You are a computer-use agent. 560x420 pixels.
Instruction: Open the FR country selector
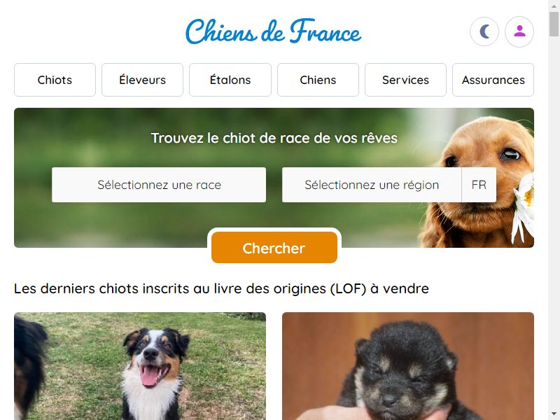pyautogui.click(x=479, y=185)
